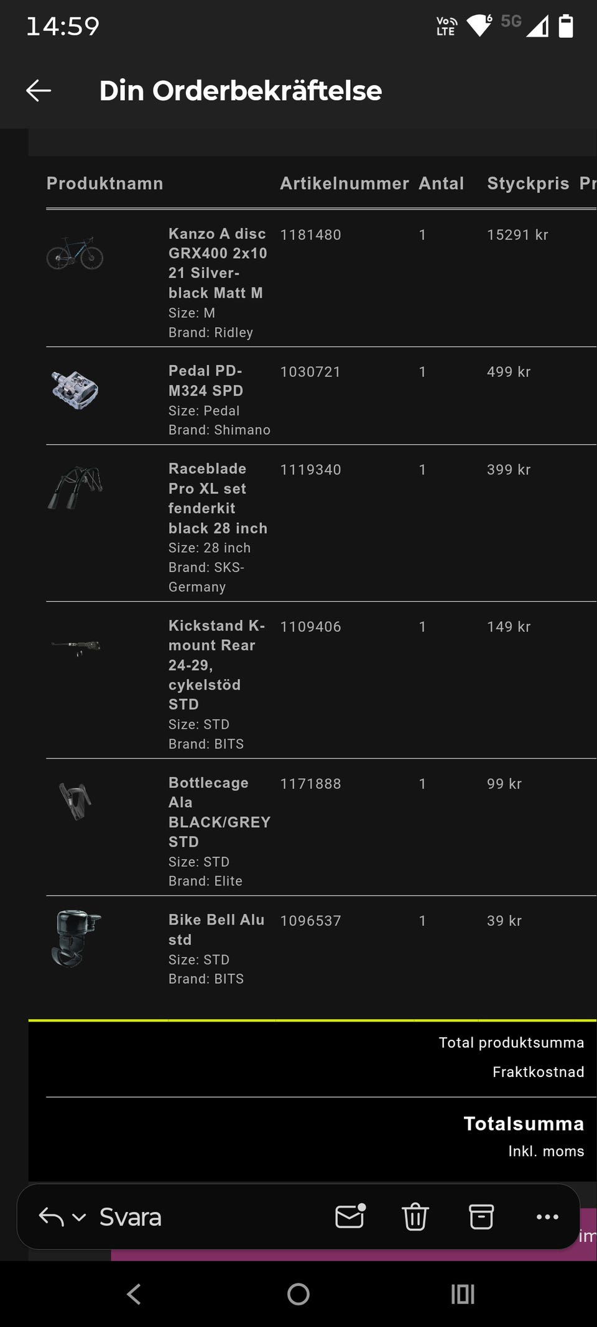Image resolution: width=597 pixels, height=1327 pixels.
Task: Open Kanzo A disc GRX400 product name
Action: coord(217,263)
